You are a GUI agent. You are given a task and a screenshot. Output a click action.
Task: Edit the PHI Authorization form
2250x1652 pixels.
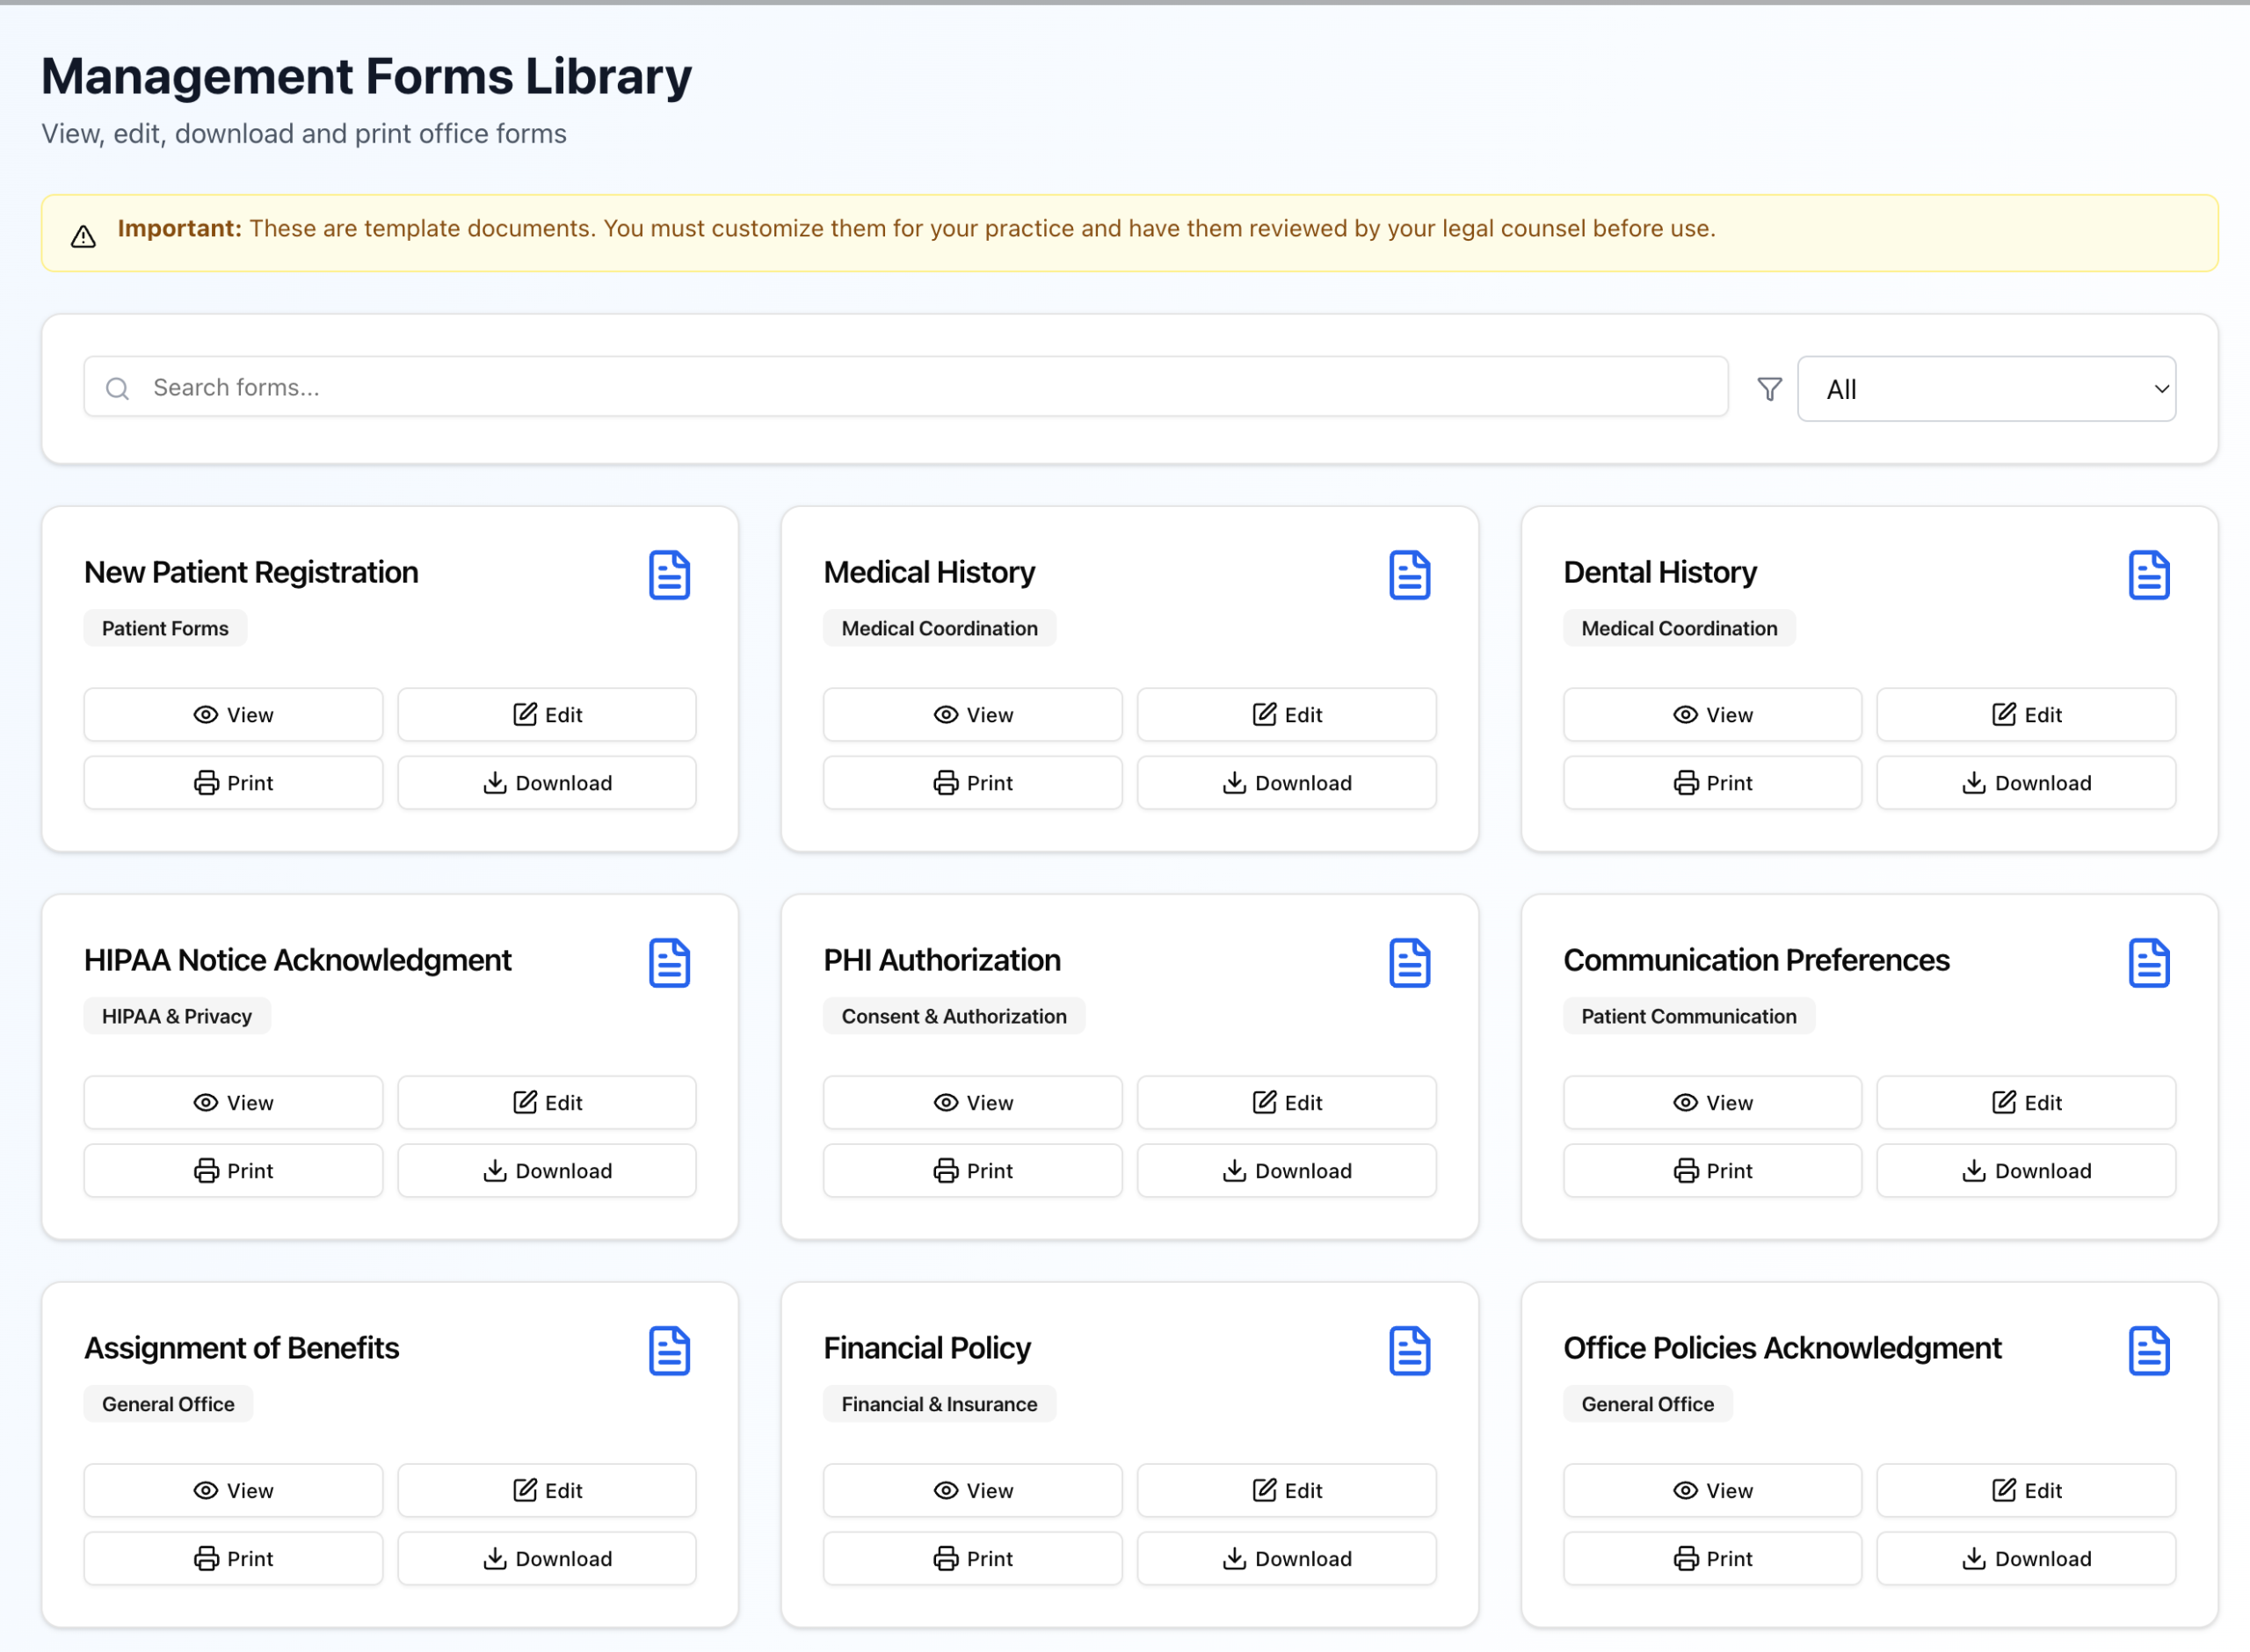(x=1287, y=1102)
